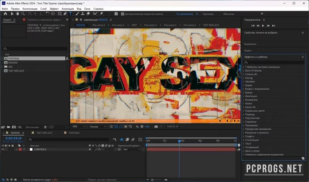Screen dimensions: 309x182
Task: Select the Clone Stamp tool
Action: (83, 14)
